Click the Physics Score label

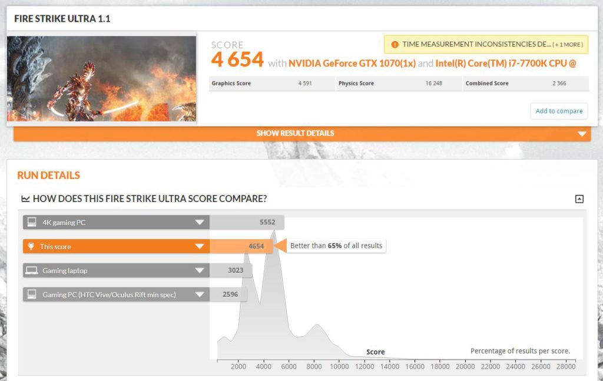(356, 84)
